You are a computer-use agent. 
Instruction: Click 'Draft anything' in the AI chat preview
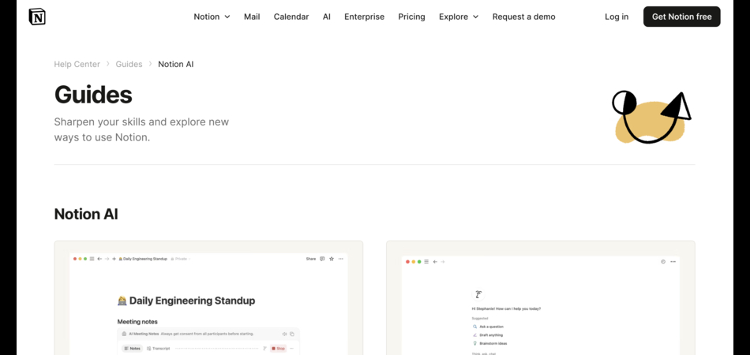tap(487, 335)
